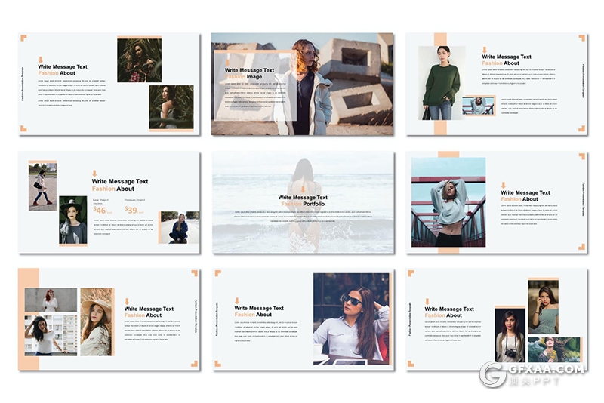Select the woman at red railing photo

448,202
